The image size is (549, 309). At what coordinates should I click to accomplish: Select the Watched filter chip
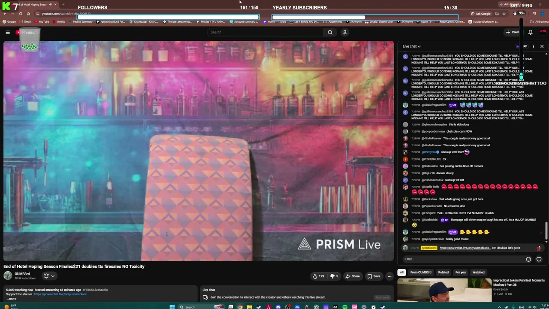tap(478, 272)
